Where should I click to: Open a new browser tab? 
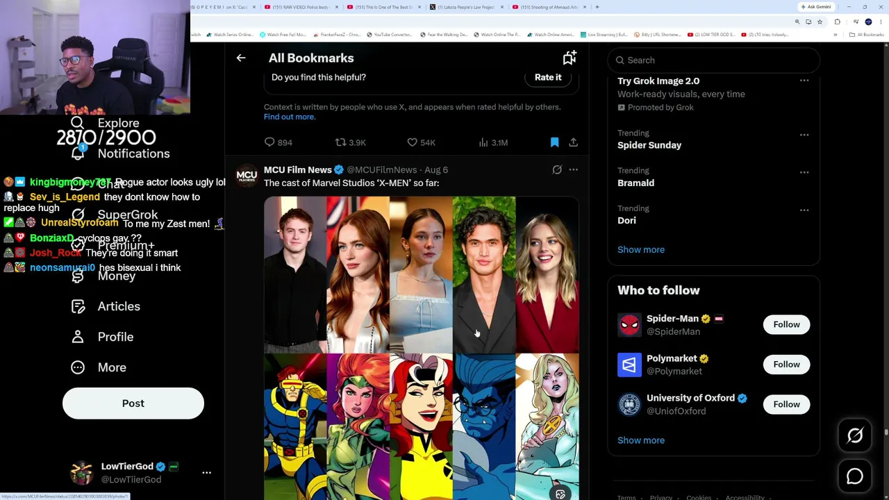point(597,7)
